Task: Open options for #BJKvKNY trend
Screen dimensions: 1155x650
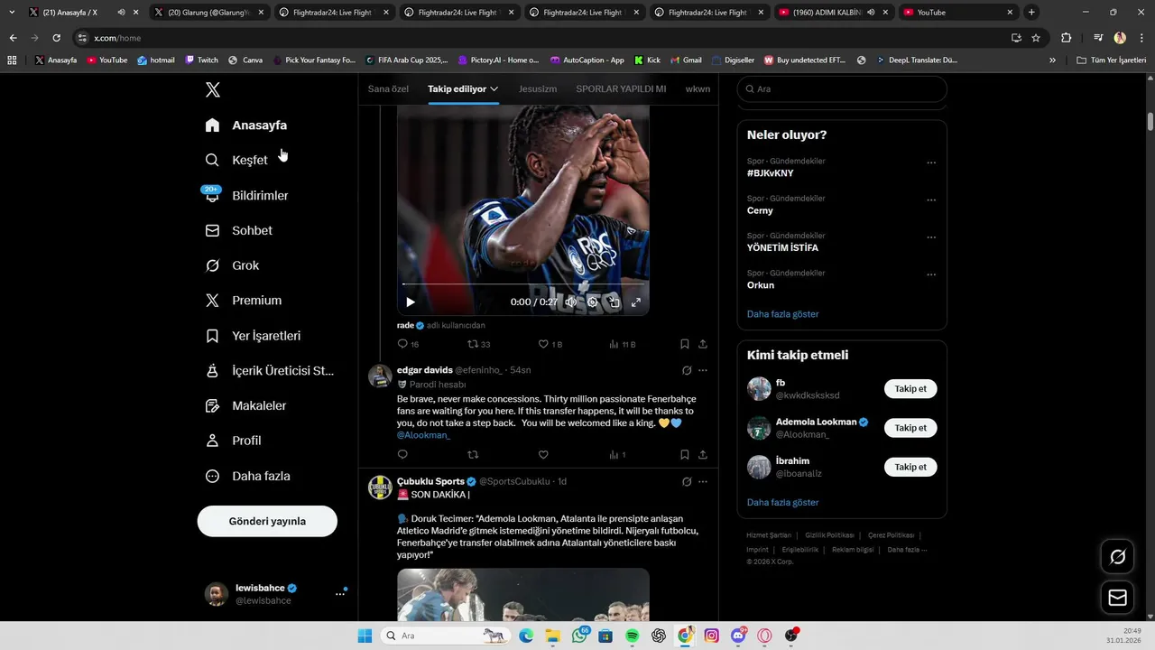Action: click(931, 163)
